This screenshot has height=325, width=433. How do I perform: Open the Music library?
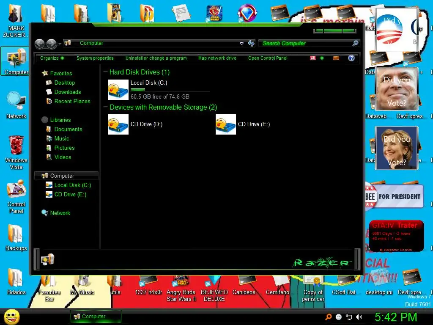tap(62, 139)
